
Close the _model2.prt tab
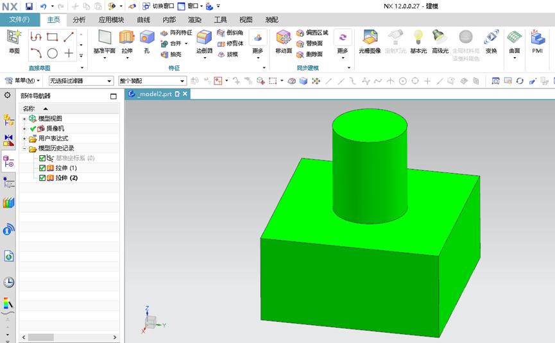point(185,94)
